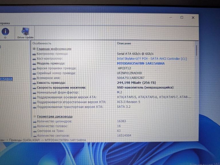Click the SATA 3.2 value
Screen dimensions: 220x165
click(124, 107)
